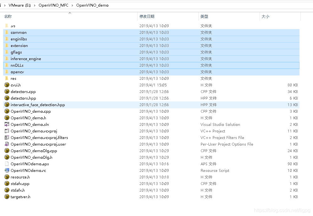The height and width of the screenshot is (216, 313).
Task: Click the OpenVINO_demo.vcxproj project icon
Action: click(7, 131)
